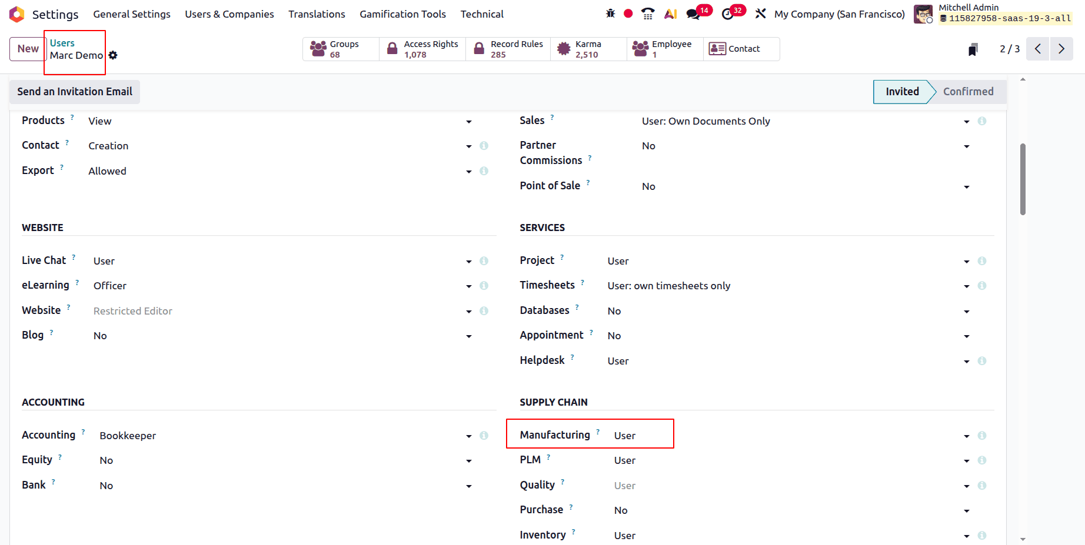Open Access Rights 1,078 button
The width and height of the screenshot is (1085, 545).
(422, 49)
